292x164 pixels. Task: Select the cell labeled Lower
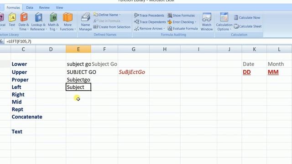tap(23, 64)
